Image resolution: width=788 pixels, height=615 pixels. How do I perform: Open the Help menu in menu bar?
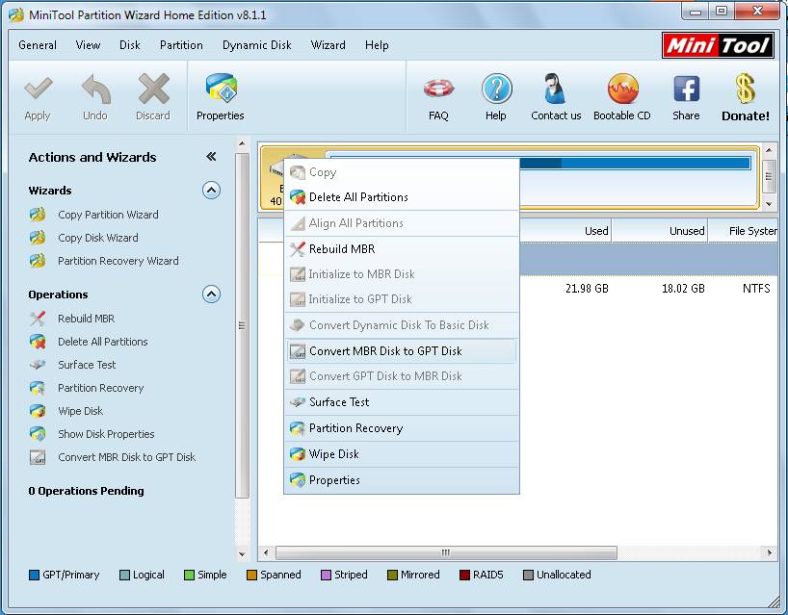tap(377, 45)
